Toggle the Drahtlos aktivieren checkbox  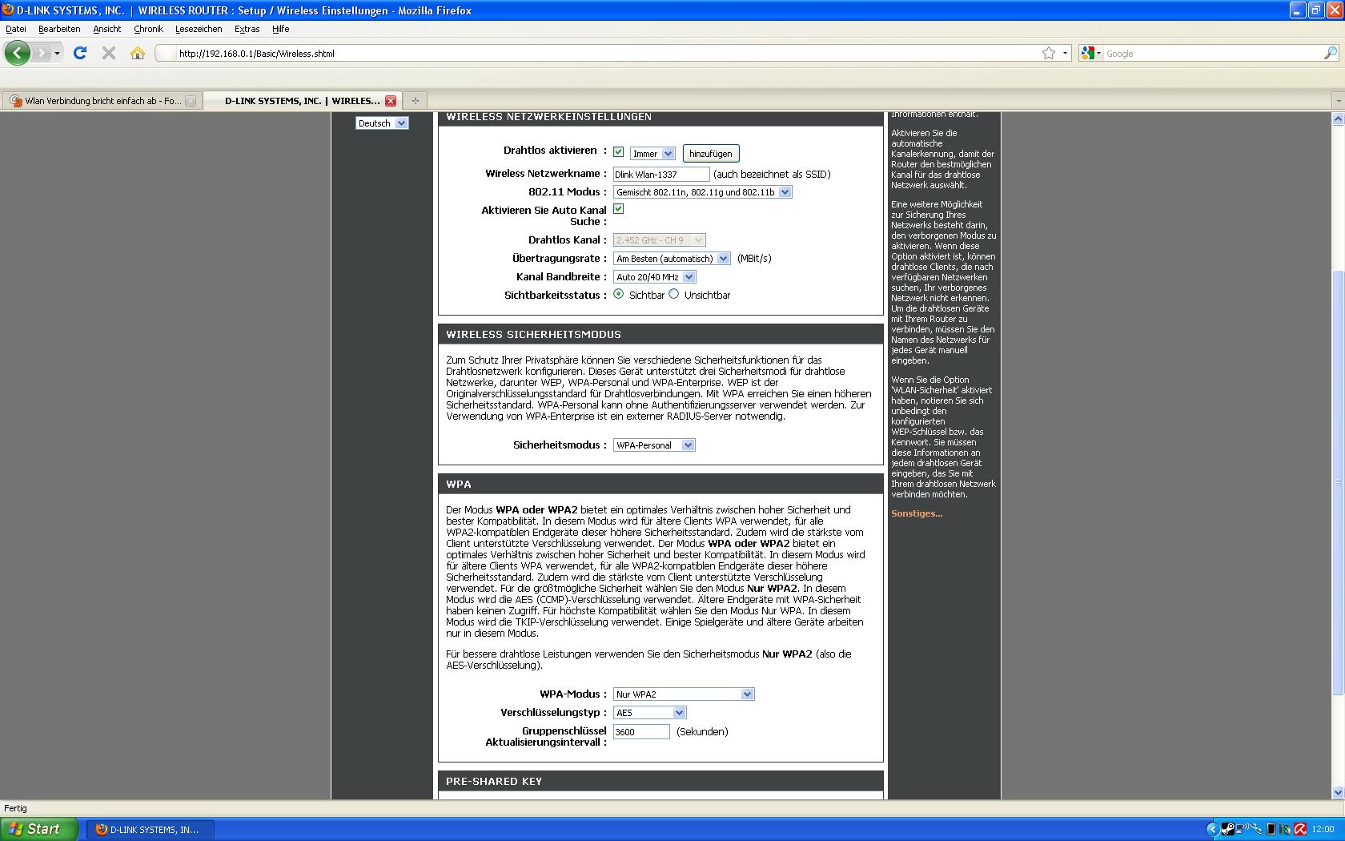[618, 151]
